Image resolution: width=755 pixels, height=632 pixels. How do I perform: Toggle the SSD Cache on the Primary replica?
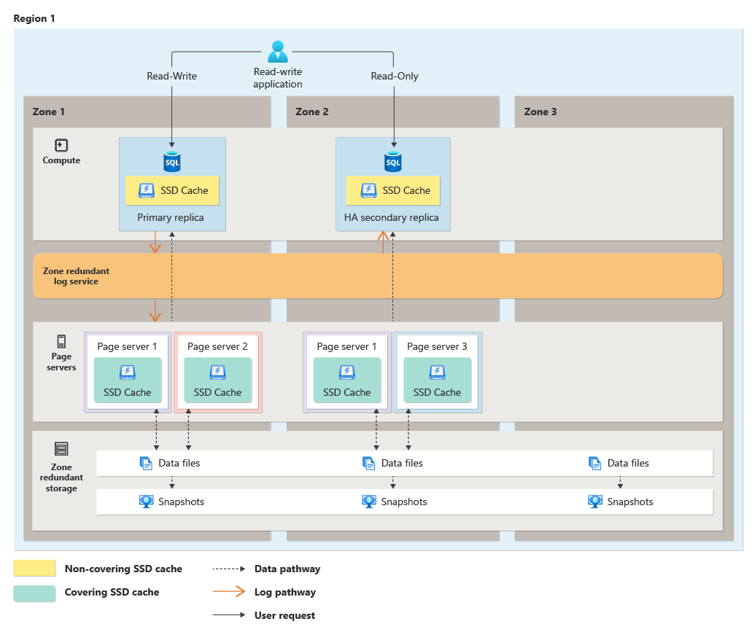click(172, 190)
